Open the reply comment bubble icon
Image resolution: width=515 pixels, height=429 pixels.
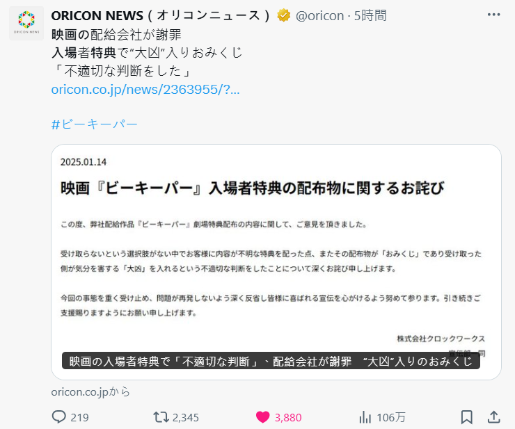(x=59, y=417)
